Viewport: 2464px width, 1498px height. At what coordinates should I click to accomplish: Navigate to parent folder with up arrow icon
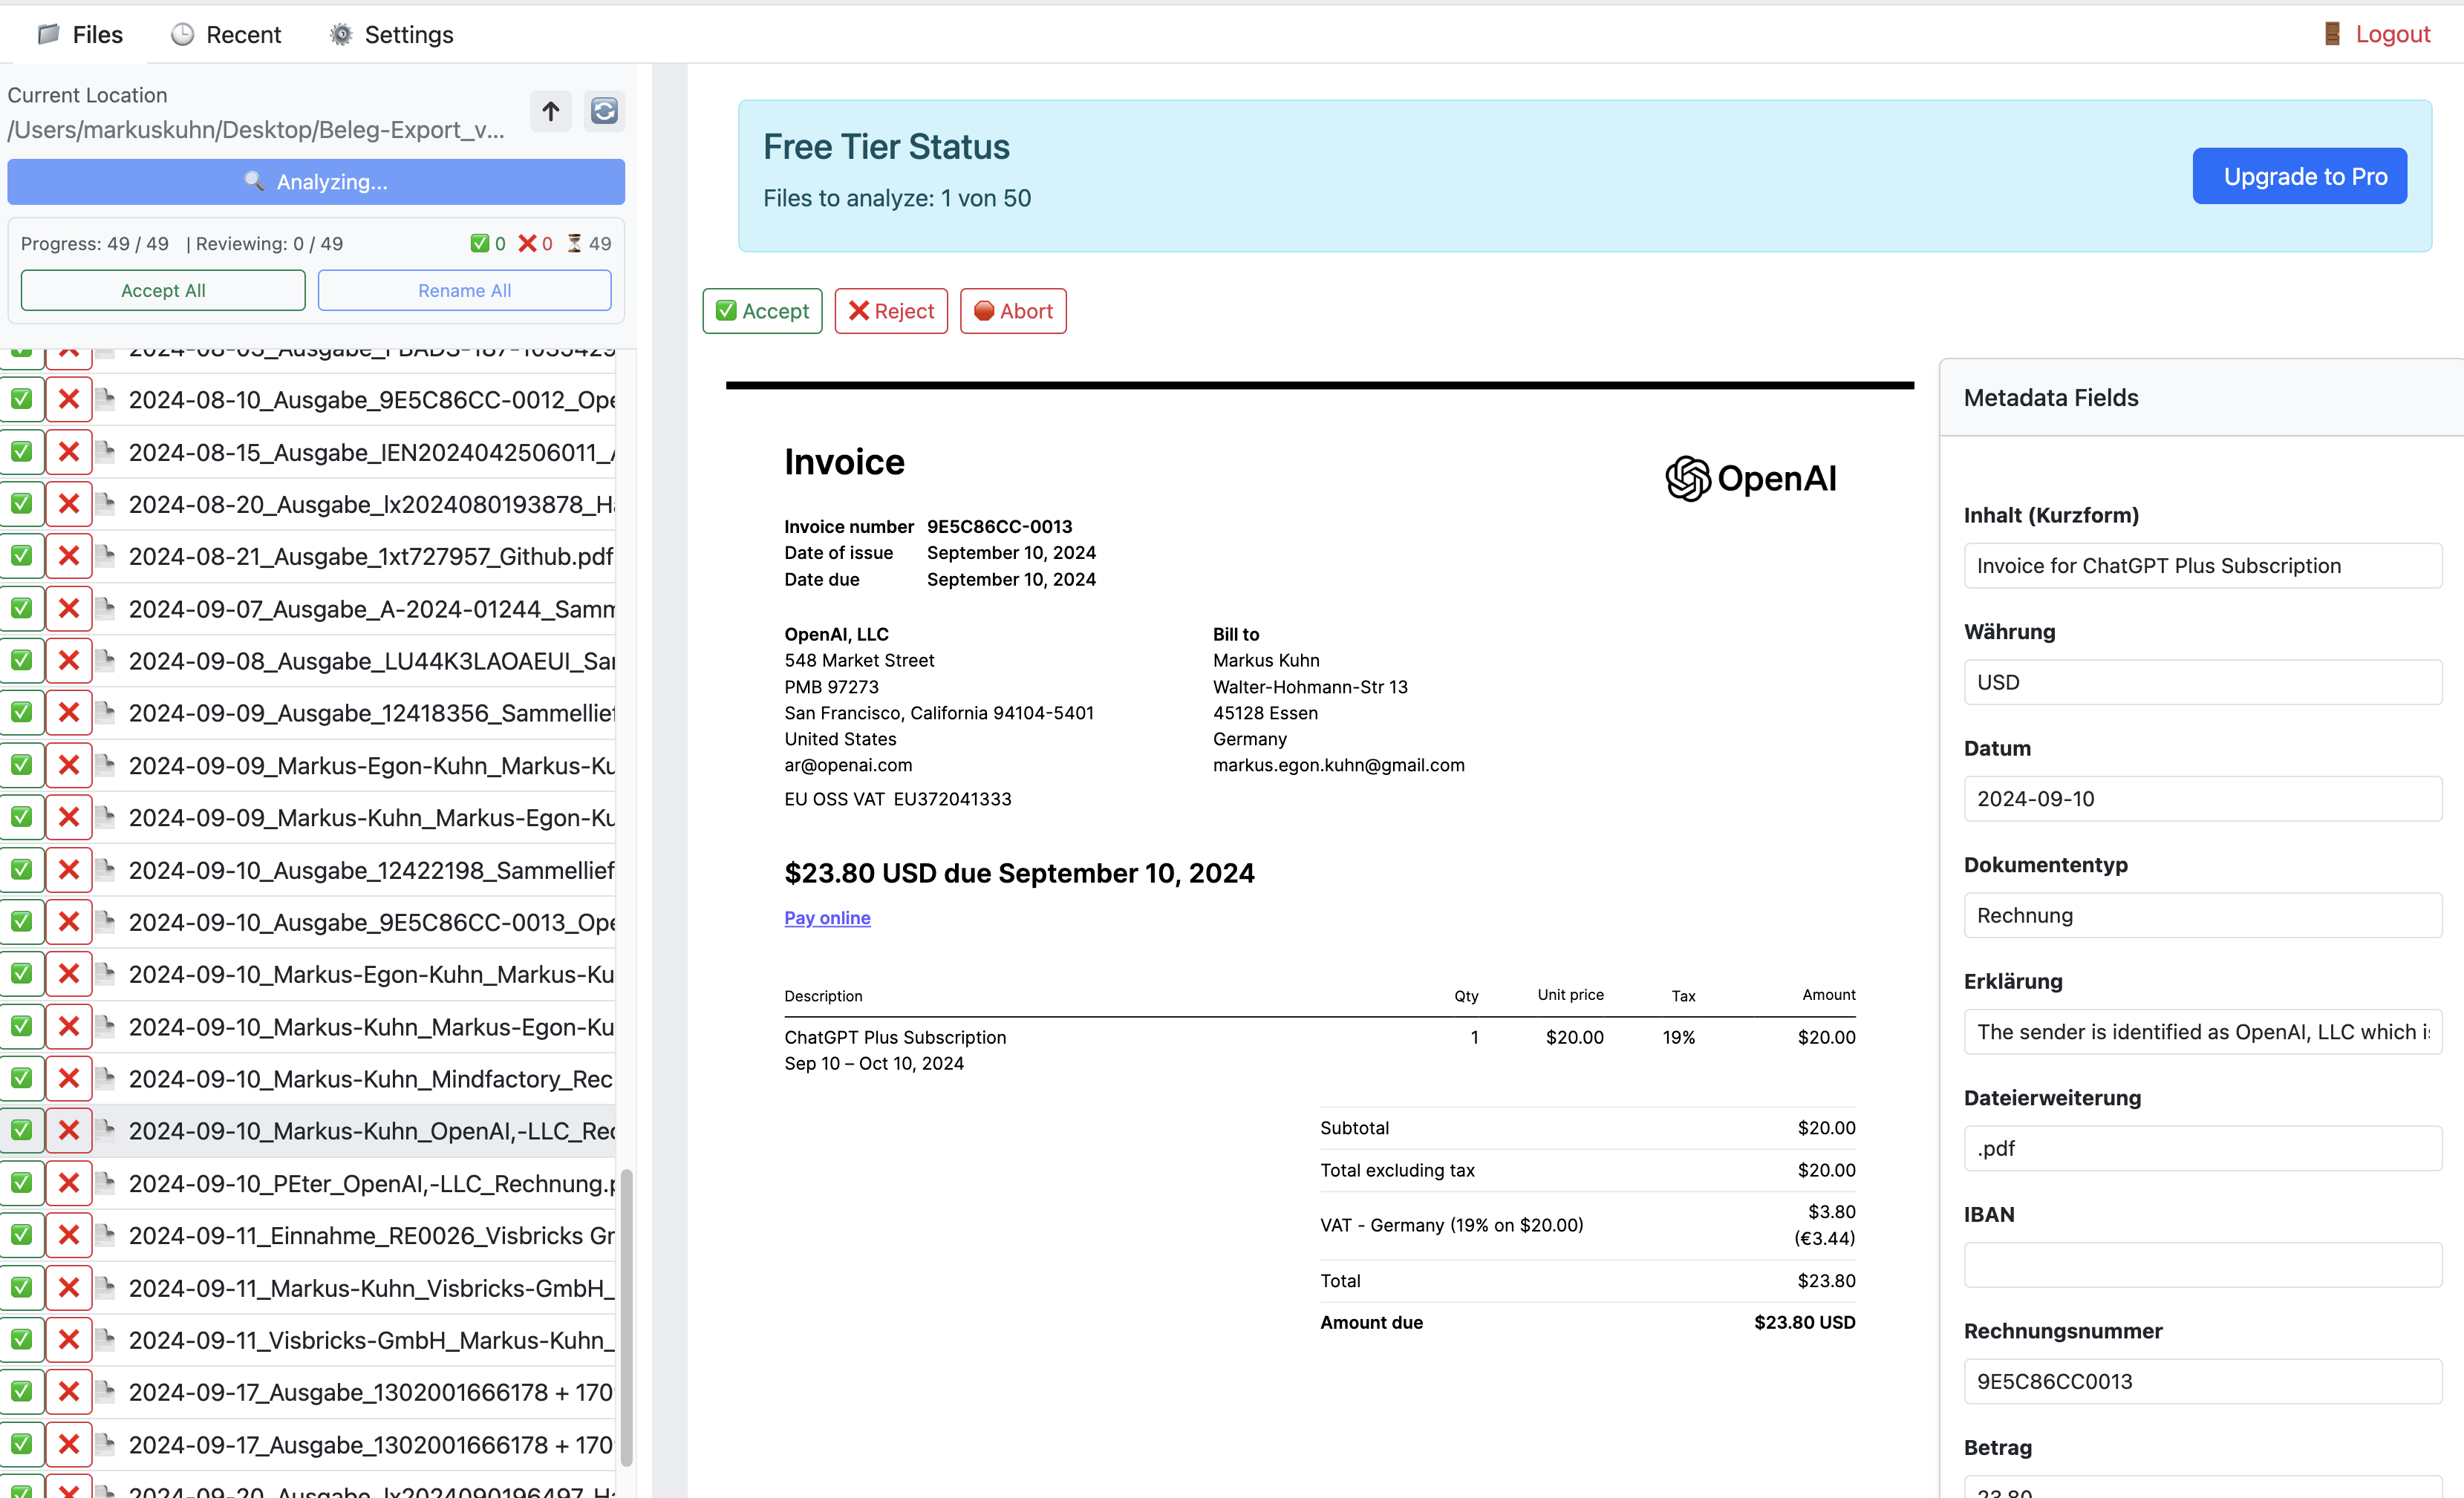(x=550, y=111)
